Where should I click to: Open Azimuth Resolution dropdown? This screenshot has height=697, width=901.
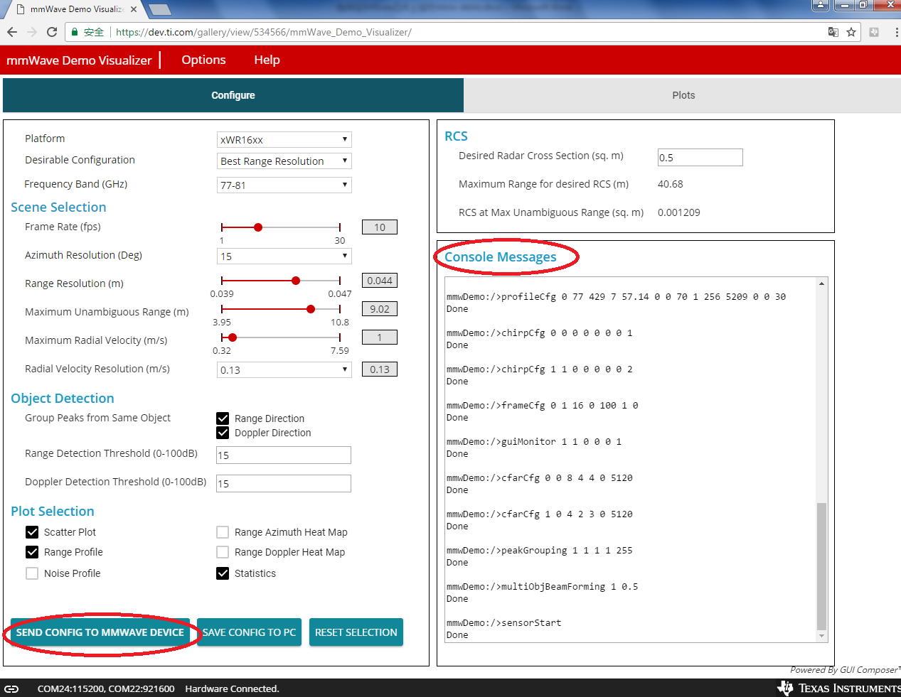click(284, 256)
